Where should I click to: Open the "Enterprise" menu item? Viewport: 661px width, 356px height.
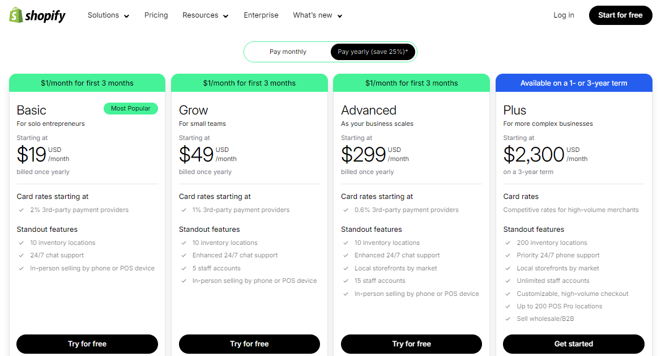tap(261, 15)
